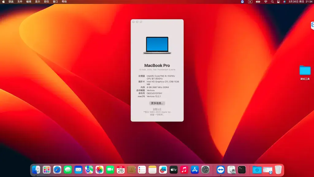314x177 pixels.
Task: Click the 13-inch, 2020 model subtitle
Action: (157, 70)
